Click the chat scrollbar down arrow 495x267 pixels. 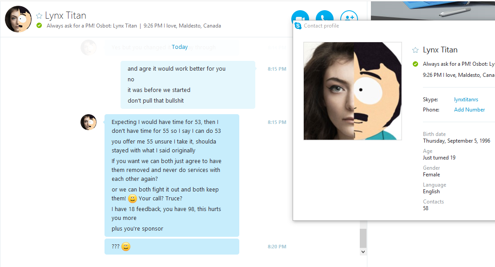363,251
